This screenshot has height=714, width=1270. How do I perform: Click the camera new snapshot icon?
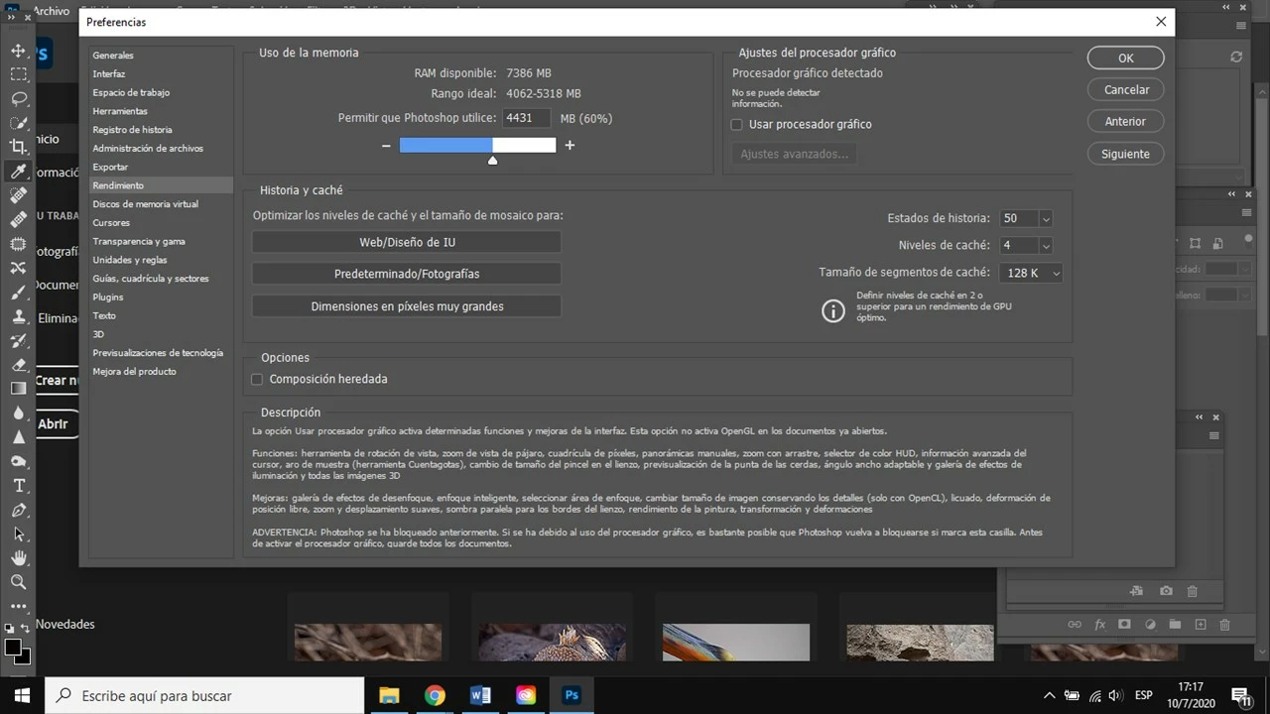(1166, 591)
